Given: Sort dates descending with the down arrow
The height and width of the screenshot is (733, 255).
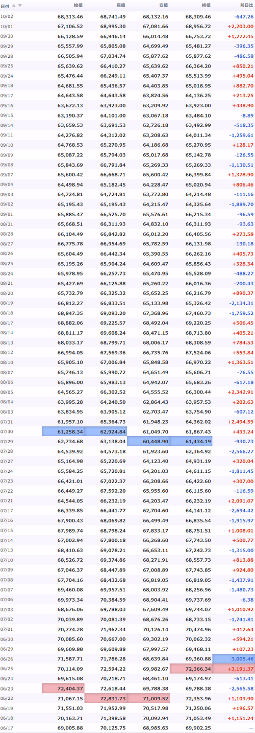Looking at the screenshot, I should (20, 5).
